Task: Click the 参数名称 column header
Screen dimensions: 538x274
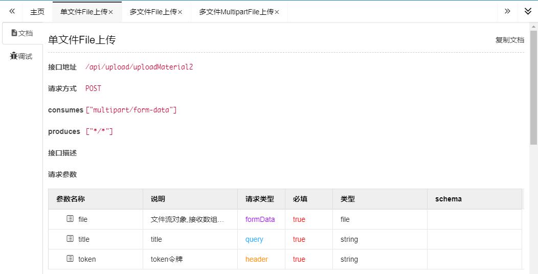Action: [71, 199]
